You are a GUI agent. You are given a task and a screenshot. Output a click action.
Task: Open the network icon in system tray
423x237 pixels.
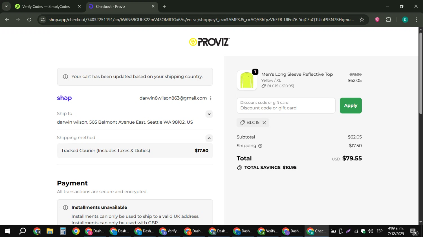coord(356,231)
